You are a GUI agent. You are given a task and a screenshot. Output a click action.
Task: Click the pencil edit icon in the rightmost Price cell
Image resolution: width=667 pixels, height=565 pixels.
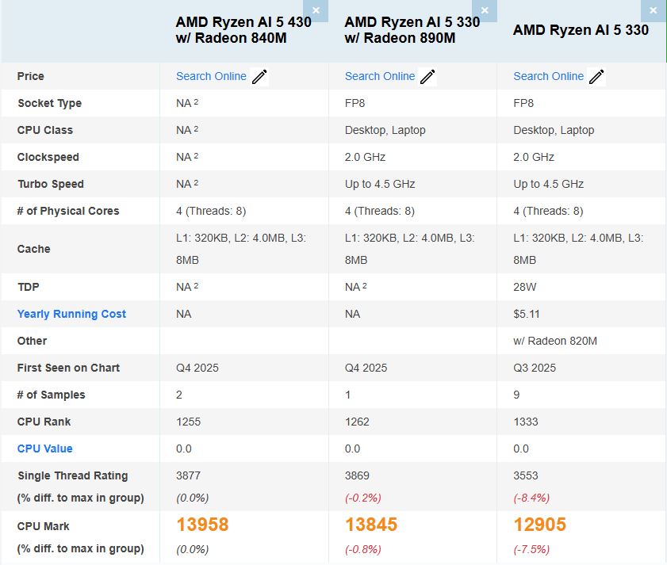pyautogui.click(x=598, y=76)
